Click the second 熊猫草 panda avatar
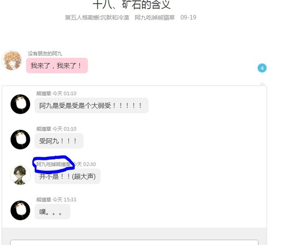Screen dimensions: 289x245 coord(20,139)
